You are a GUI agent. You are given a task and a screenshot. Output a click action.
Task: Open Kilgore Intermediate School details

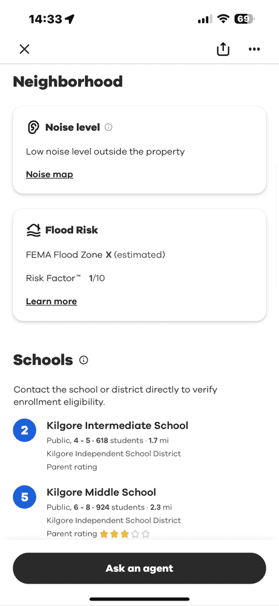click(117, 425)
